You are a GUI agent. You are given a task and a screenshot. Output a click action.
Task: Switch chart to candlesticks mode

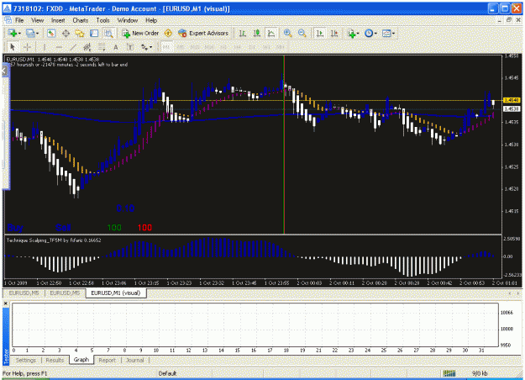pyautogui.click(x=257, y=33)
